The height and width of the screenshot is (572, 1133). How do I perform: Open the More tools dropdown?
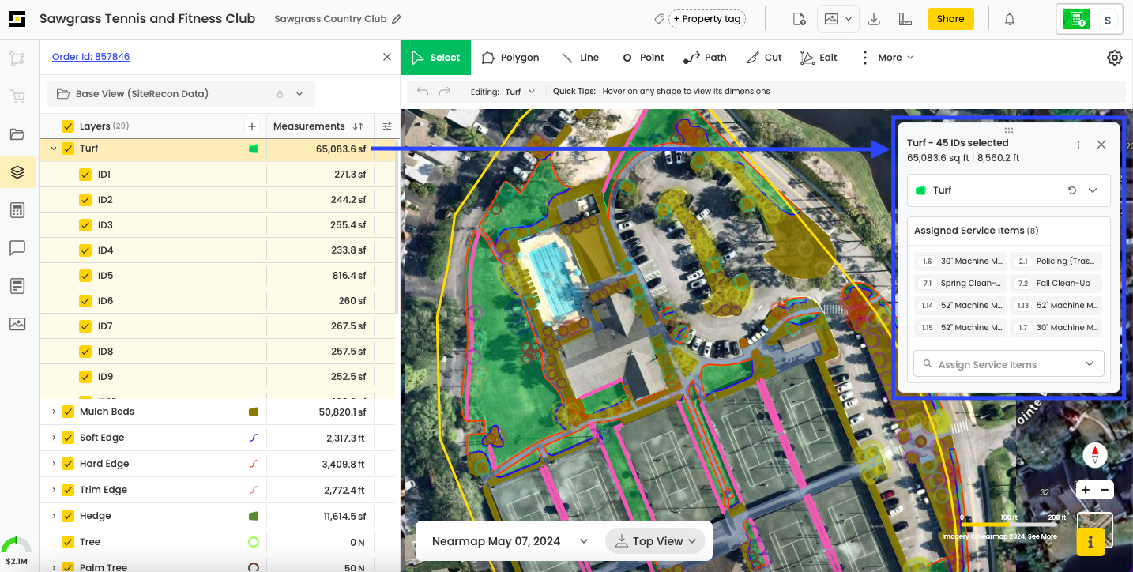(886, 58)
